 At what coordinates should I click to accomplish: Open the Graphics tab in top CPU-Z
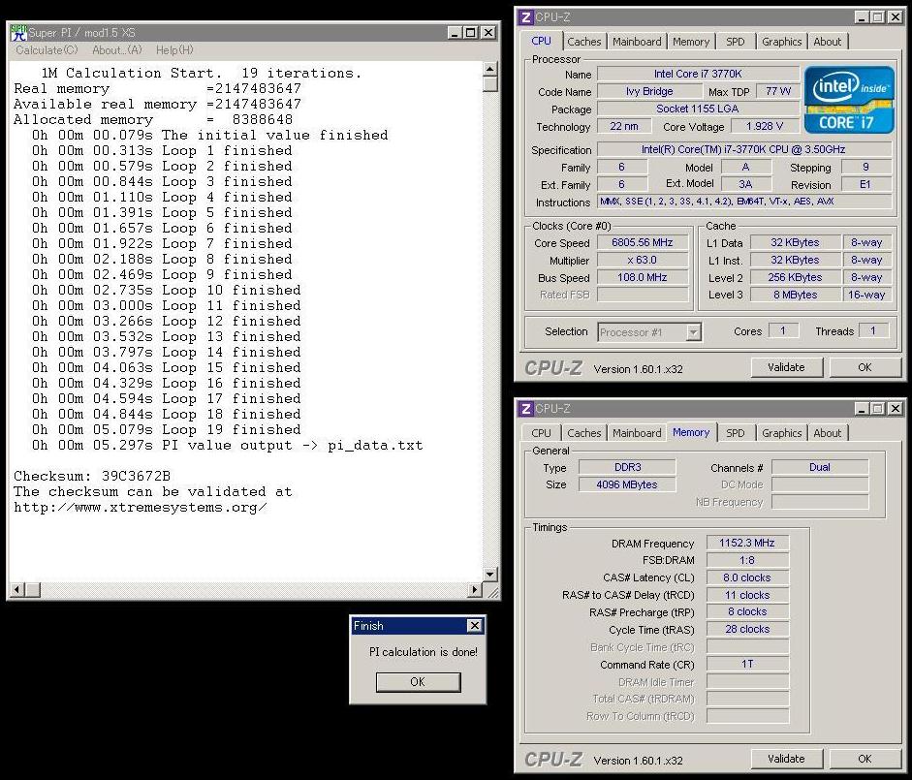coord(781,42)
